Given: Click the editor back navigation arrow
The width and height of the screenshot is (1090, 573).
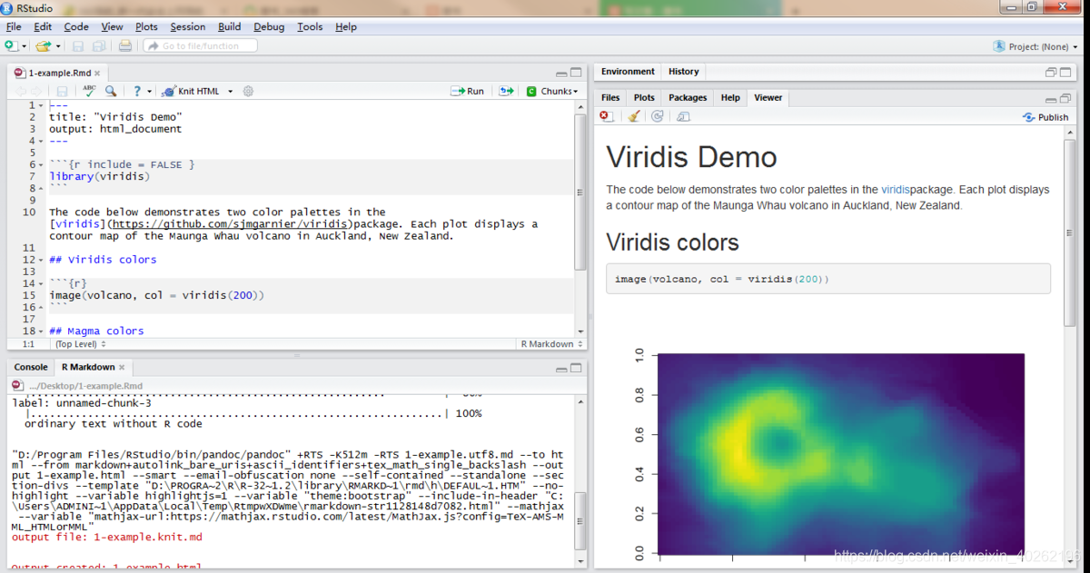Looking at the screenshot, I should tap(20, 91).
